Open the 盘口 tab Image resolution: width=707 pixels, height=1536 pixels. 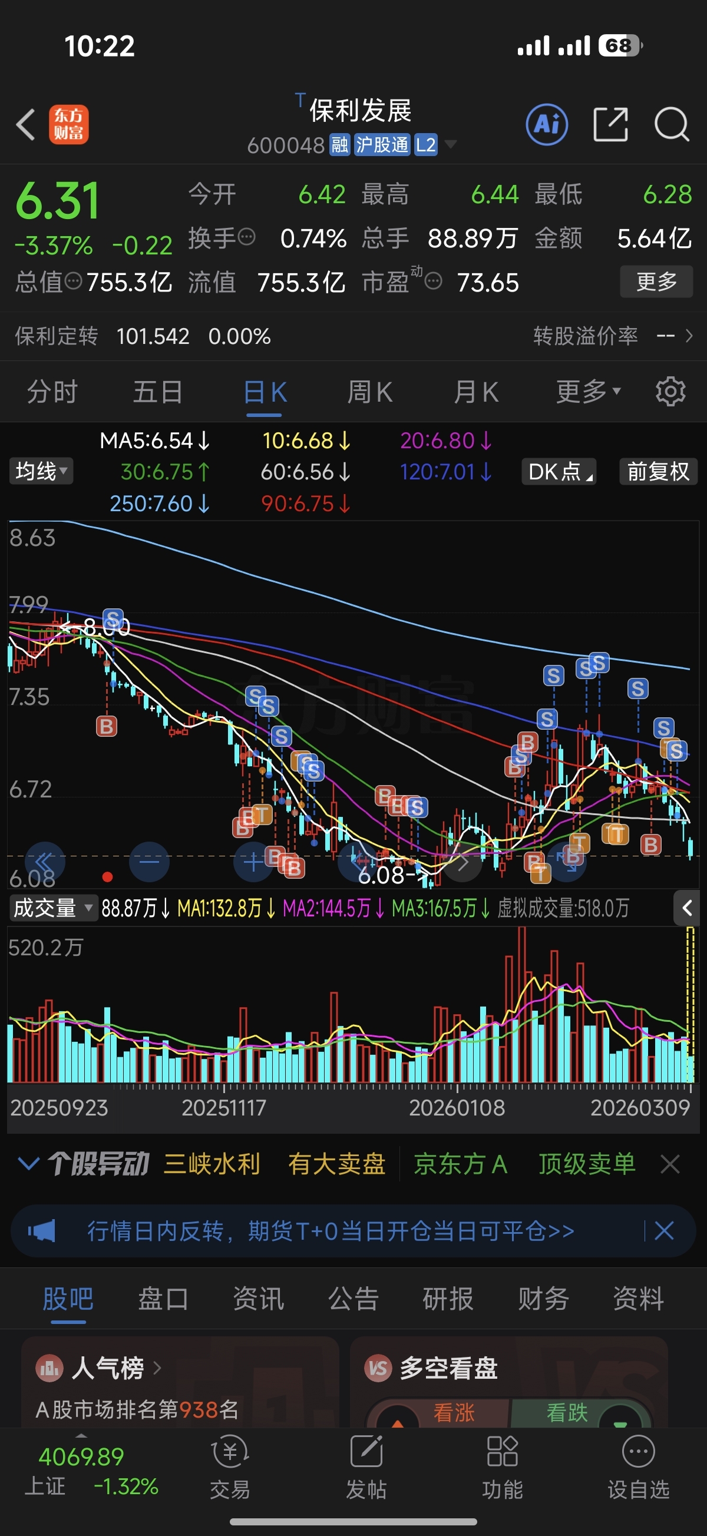163,1299
